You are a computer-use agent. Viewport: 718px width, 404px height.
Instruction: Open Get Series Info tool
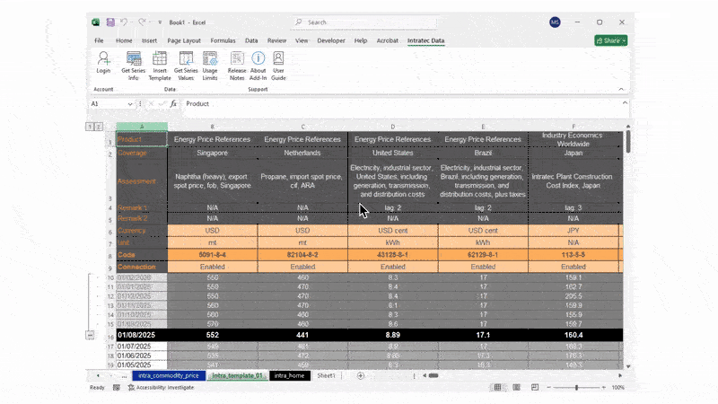pos(133,66)
